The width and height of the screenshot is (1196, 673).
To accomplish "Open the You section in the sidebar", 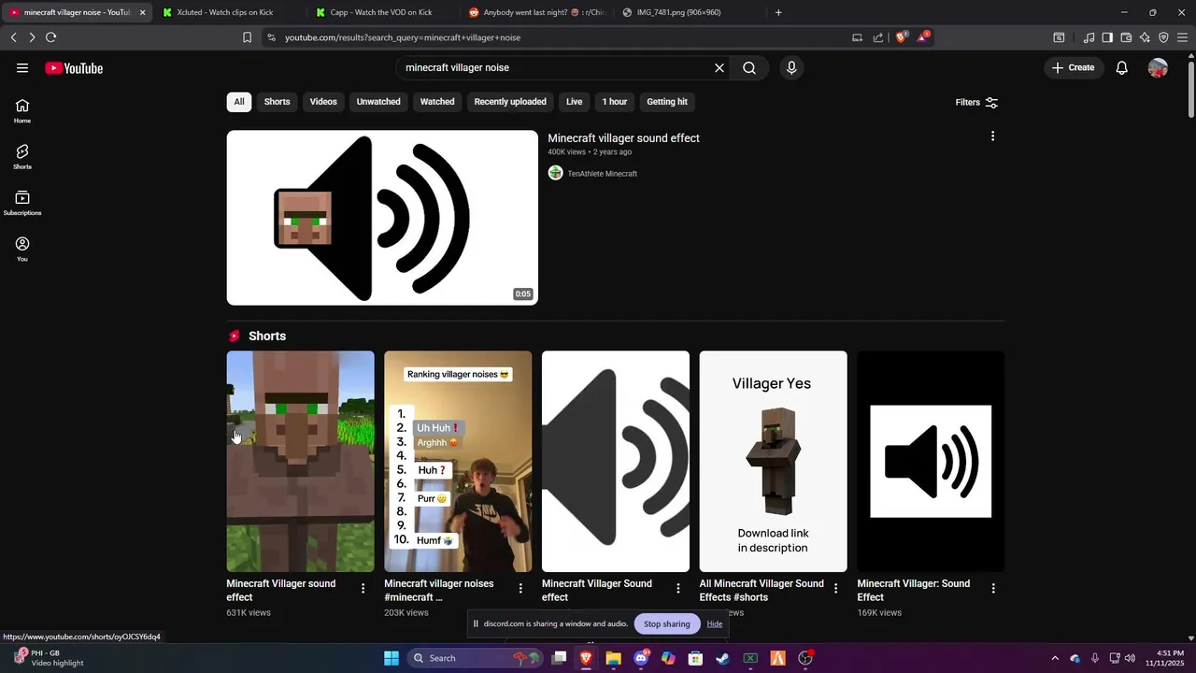I will (x=22, y=249).
